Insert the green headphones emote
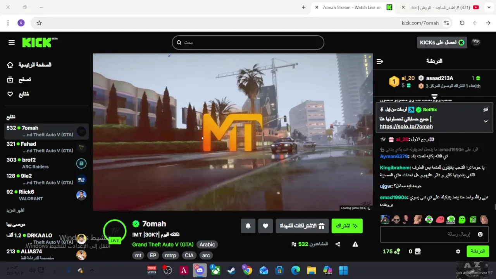Screen dimensions: 496x279 point(451,219)
